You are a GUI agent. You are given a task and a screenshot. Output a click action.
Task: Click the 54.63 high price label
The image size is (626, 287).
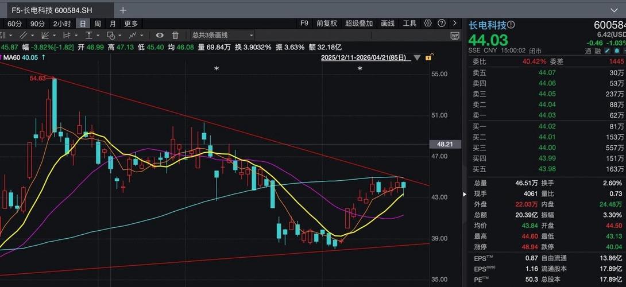pyautogui.click(x=38, y=78)
